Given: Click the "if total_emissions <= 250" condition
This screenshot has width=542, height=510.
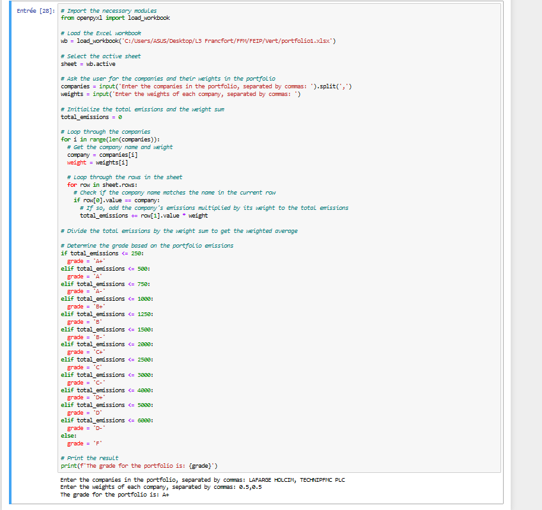Looking at the screenshot, I should click(x=97, y=253).
